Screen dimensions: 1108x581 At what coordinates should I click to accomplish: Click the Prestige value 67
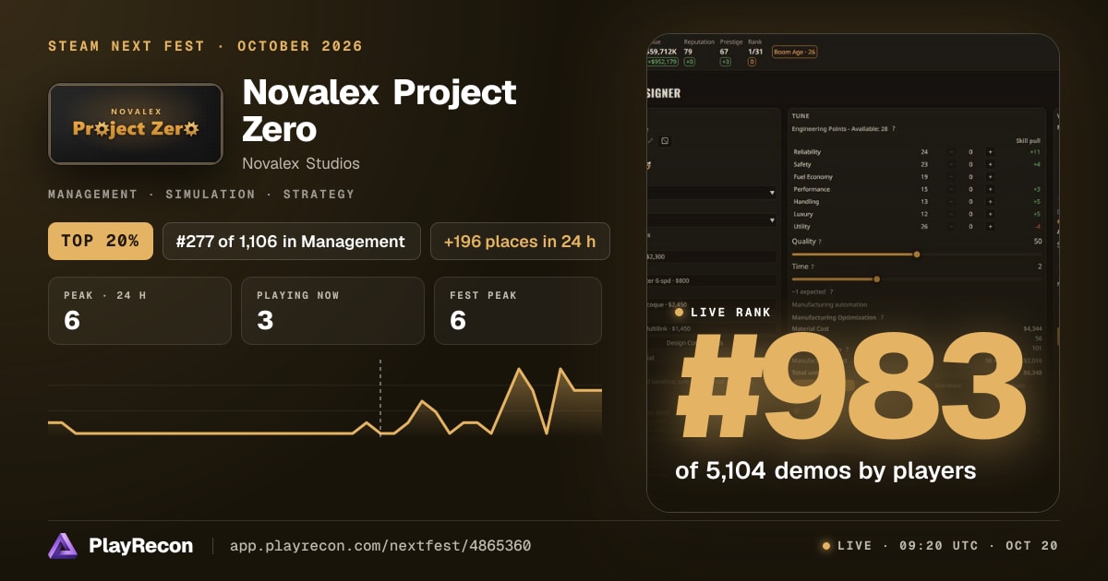coord(724,52)
